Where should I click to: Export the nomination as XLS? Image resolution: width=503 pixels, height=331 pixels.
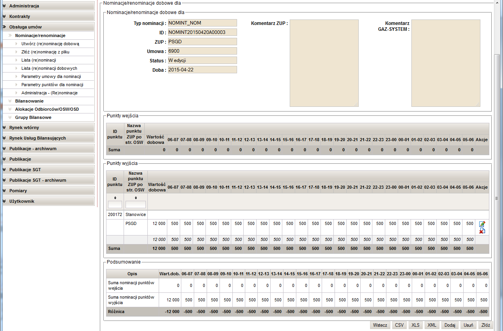pos(416,325)
